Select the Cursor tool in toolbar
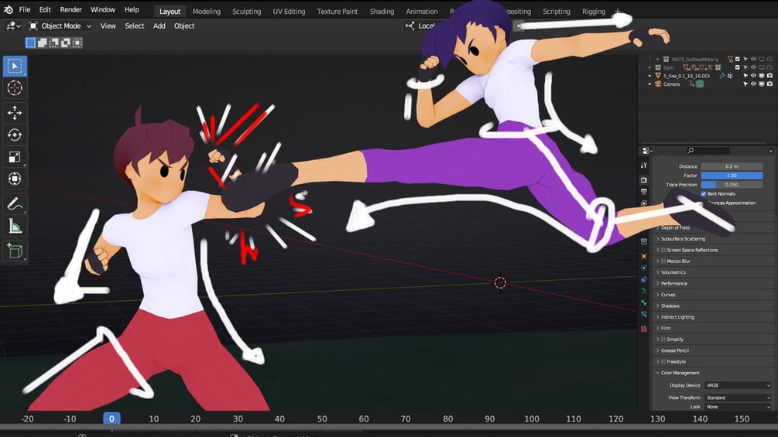The height and width of the screenshot is (437, 778). (15, 88)
